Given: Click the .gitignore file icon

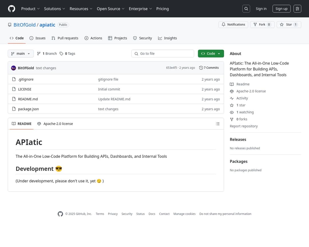Looking at the screenshot, I should coord(14,79).
